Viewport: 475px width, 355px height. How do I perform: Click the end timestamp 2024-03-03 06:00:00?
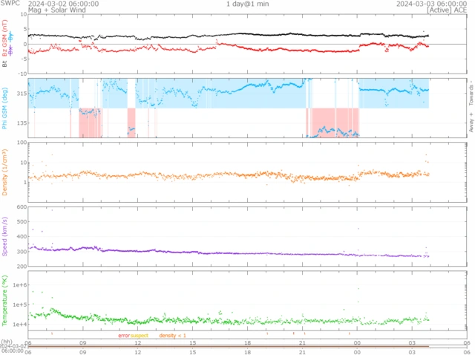tap(429, 4)
